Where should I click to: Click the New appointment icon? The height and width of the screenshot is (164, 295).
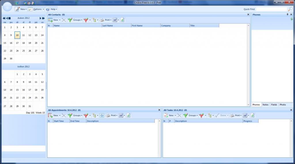coord(50,115)
